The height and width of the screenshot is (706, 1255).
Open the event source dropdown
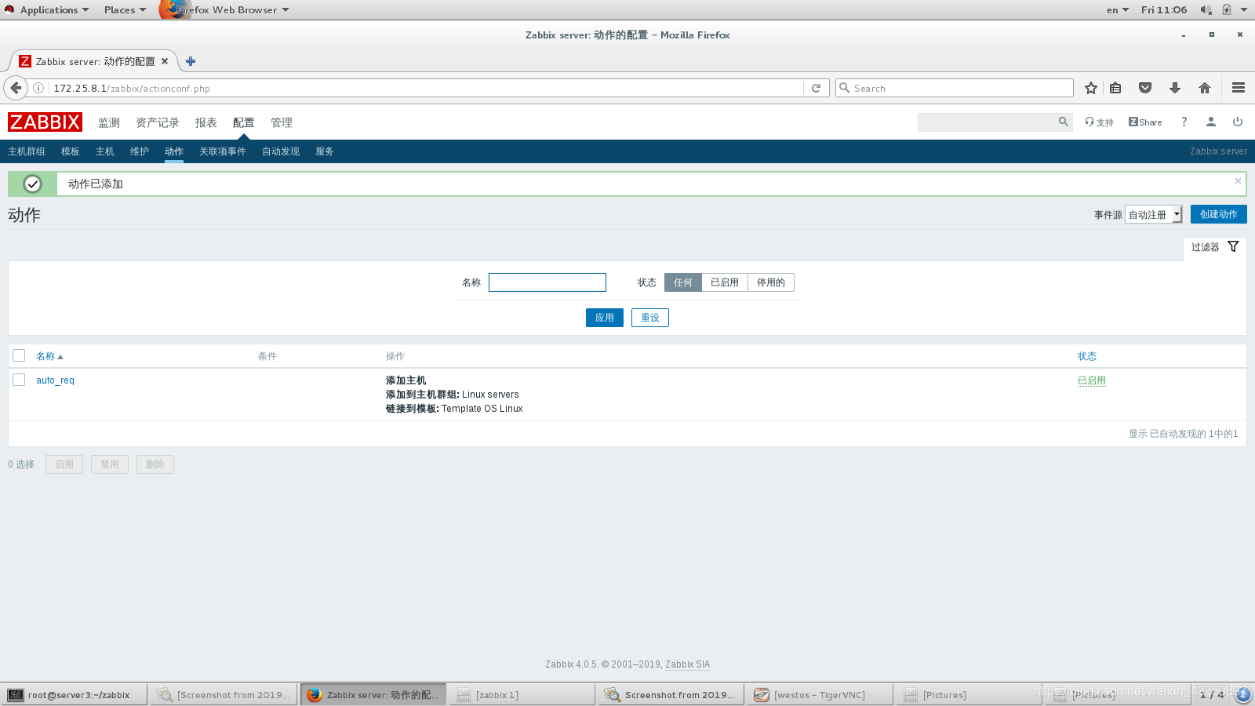(1153, 214)
